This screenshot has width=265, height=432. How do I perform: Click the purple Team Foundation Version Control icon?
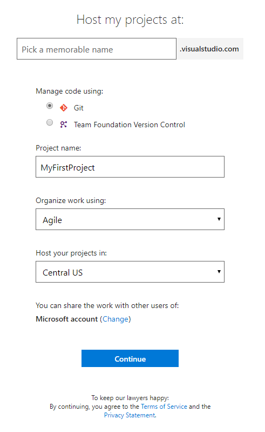click(64, 125)
